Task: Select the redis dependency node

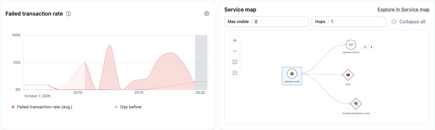Action: tap(348, 75)
